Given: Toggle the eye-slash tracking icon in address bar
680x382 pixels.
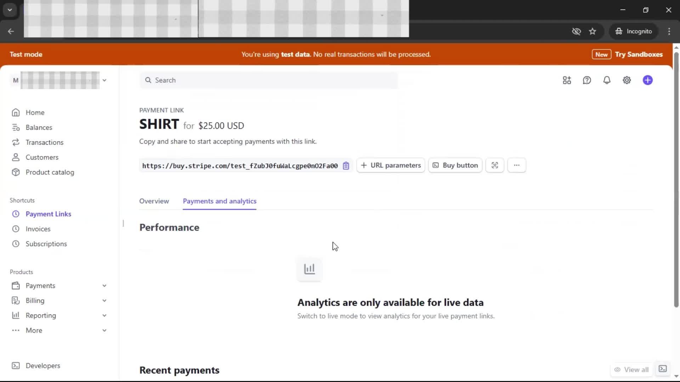Looking at the screenshot, I should (x=576, y=31).
